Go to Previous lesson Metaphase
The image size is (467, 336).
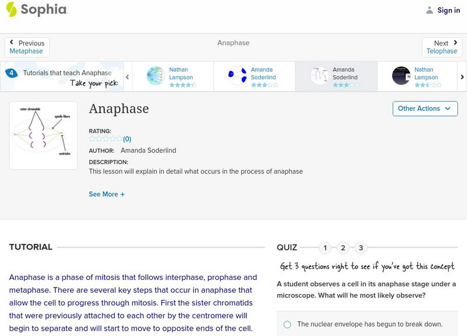coord(27,47)
